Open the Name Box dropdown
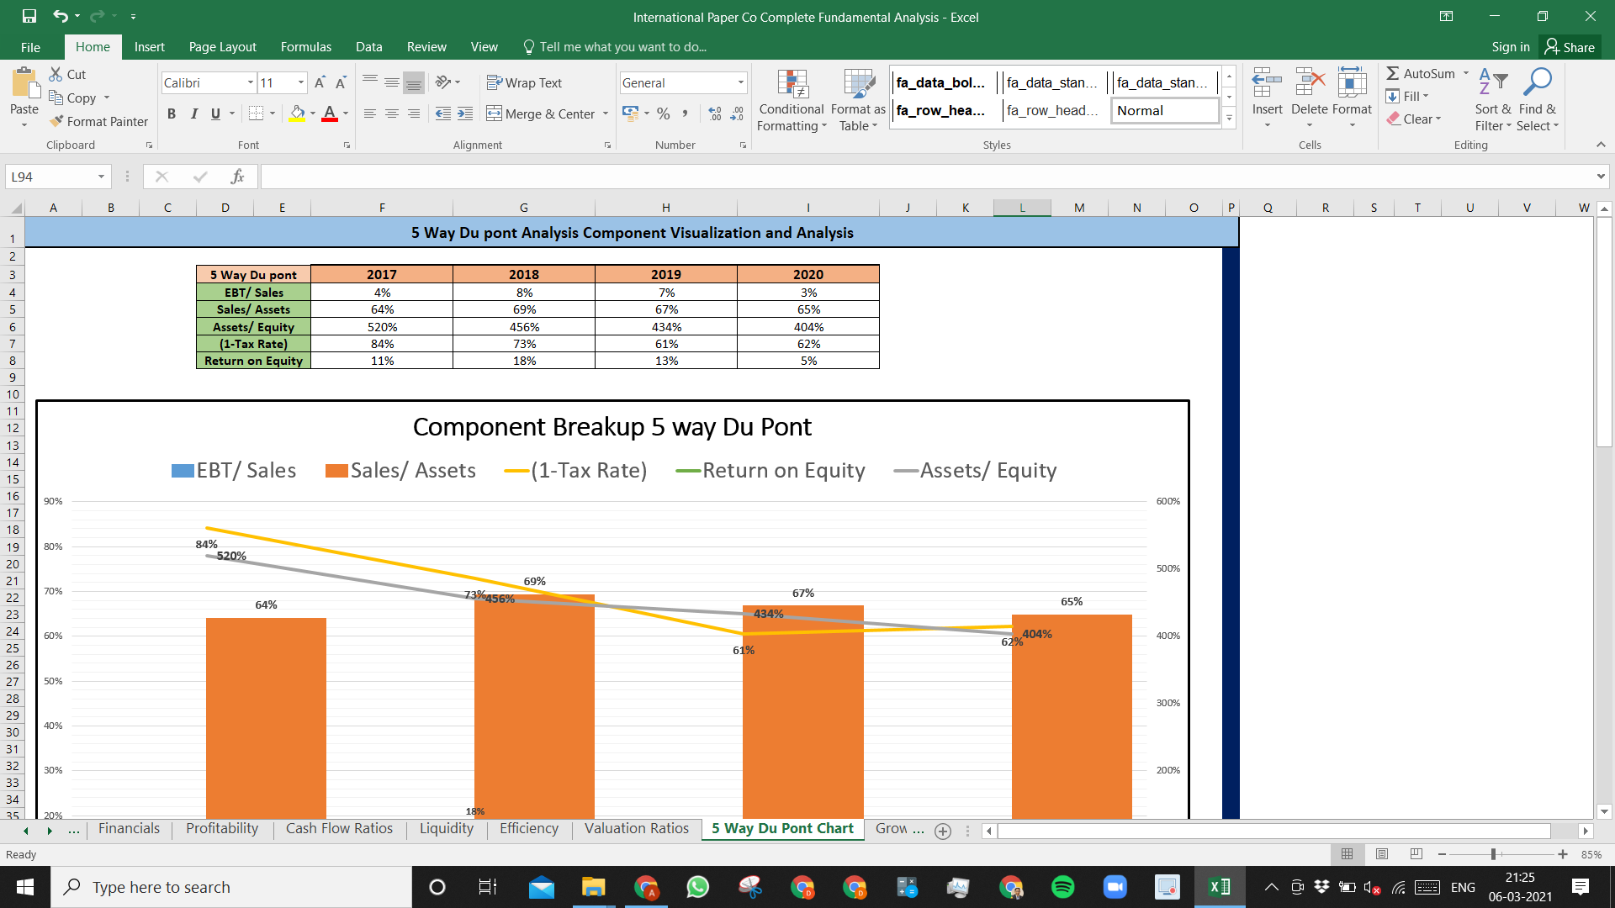The image size is (1615, 908). coord(101,177)
